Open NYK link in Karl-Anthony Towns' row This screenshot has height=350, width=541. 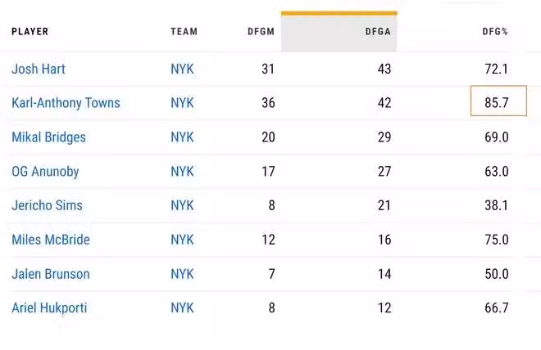(x=182, y=103)
